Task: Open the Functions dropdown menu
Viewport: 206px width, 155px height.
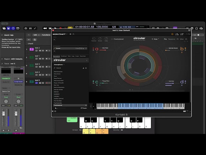Action: (46, 35)
